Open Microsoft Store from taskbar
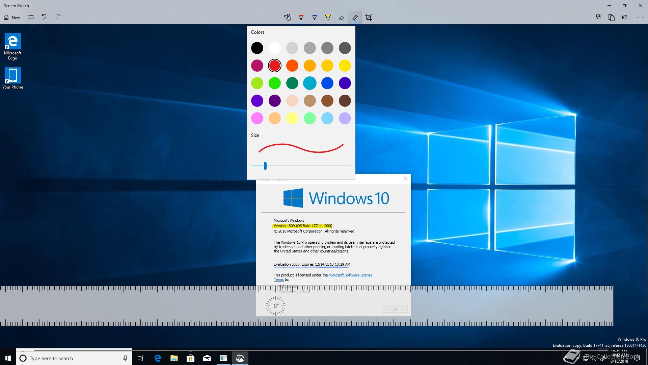 coord(191,358)
